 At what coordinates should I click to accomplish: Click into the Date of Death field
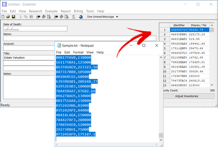35,29
